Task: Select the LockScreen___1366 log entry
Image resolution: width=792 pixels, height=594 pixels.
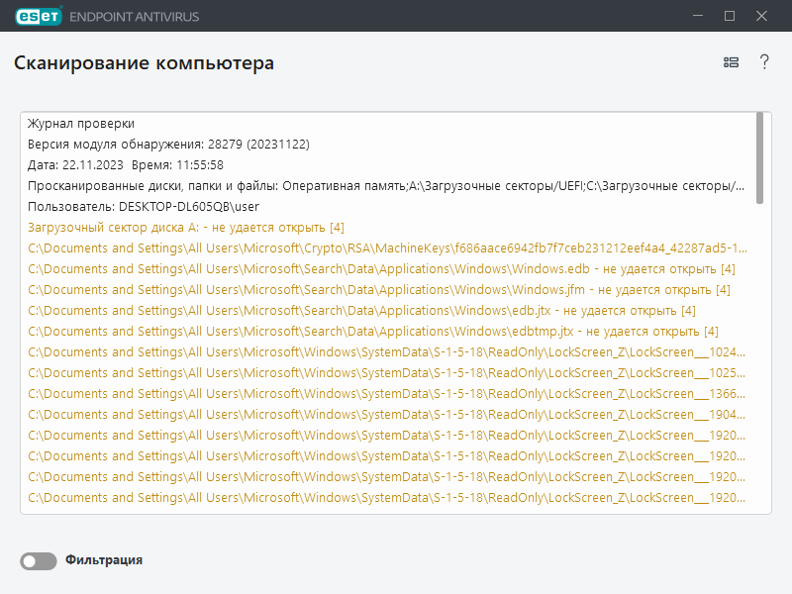Action: click(x=386, y=394)
